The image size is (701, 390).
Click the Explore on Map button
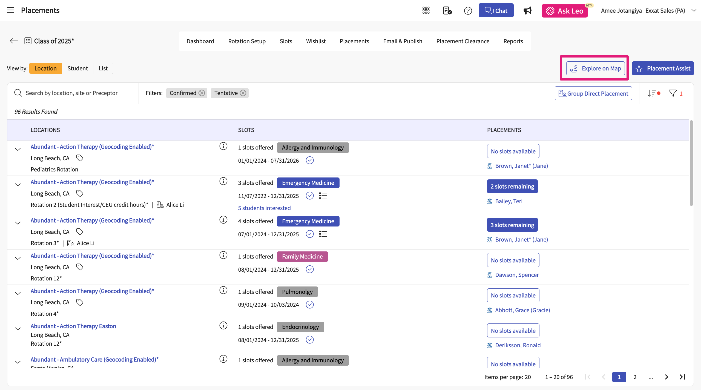pyautogui.click(x=595, y=68)
